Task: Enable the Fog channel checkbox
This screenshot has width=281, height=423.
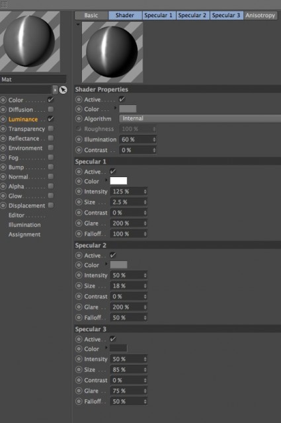Action: click(x=50, y=157)
